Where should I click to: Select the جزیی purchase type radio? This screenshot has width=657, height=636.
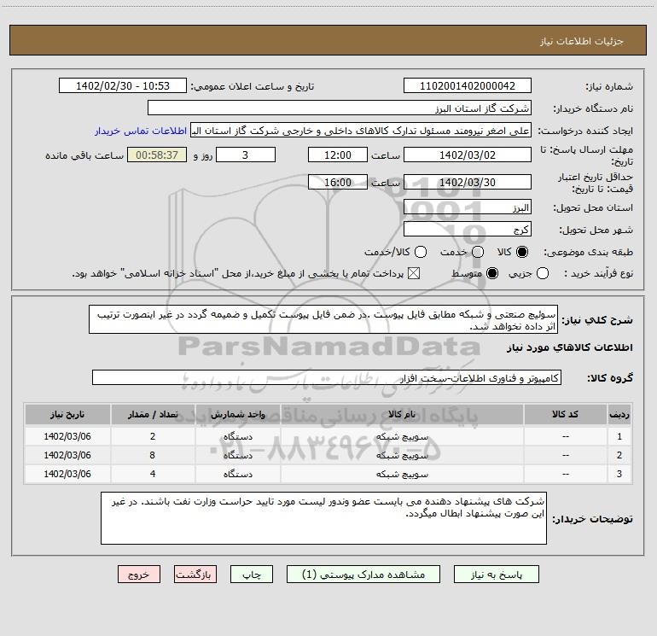543,273
